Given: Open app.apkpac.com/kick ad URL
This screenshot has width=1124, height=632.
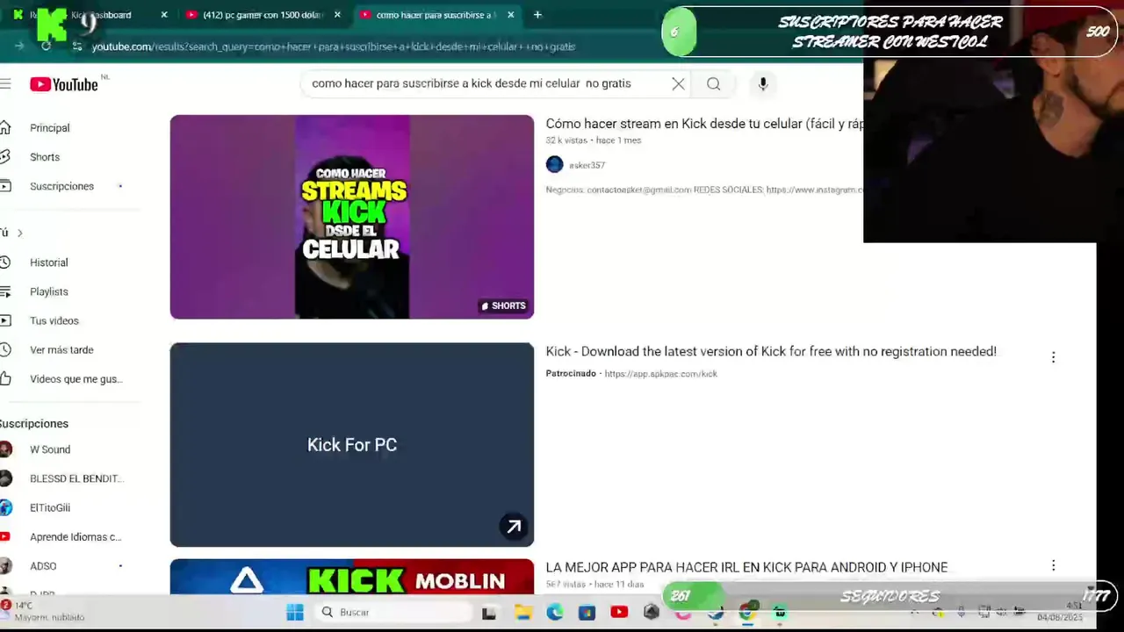Looking at the screenshot, I should tap(660, 374).
